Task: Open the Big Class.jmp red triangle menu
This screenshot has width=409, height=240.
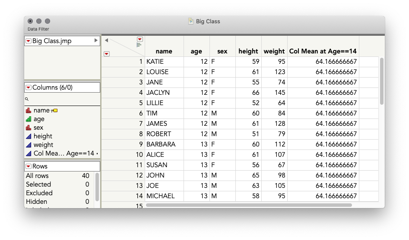Action: pyautogui.click(x=29, y=41)
